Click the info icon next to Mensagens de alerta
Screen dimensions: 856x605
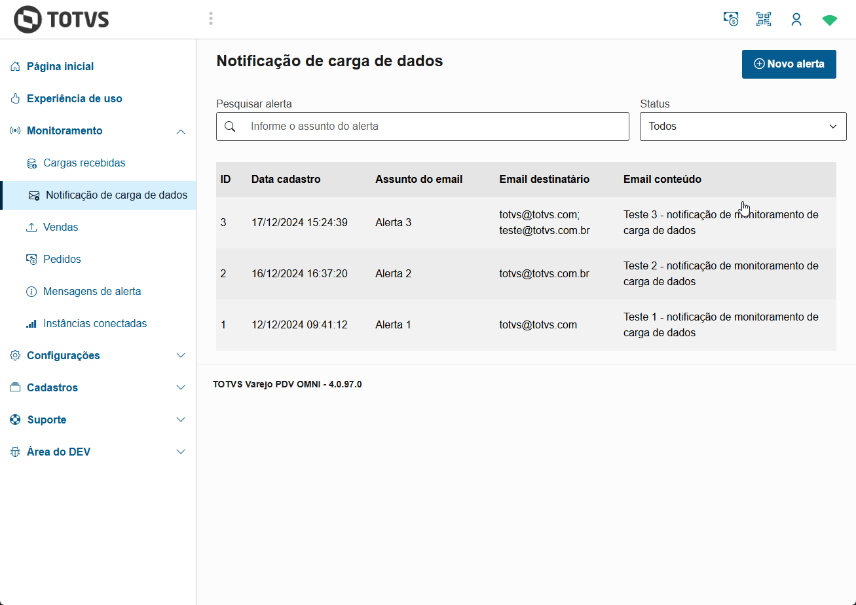point(31,291)
